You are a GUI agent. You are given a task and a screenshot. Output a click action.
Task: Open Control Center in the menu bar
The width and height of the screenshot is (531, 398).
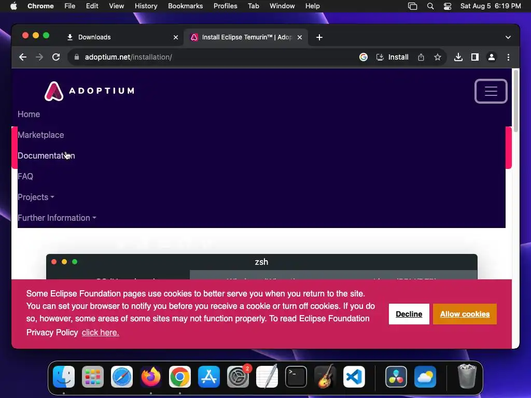448,6
